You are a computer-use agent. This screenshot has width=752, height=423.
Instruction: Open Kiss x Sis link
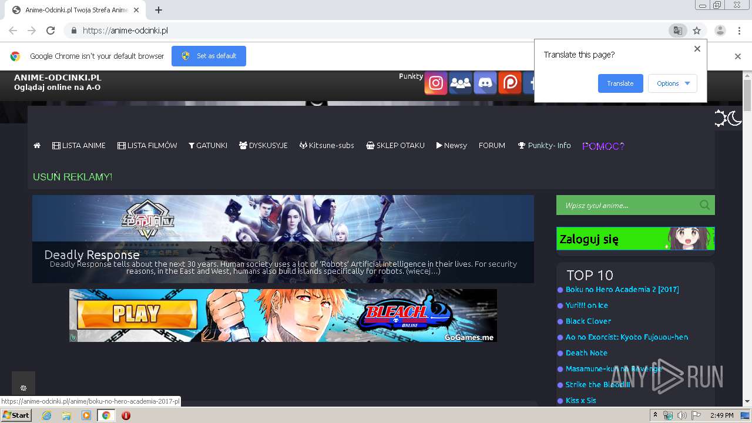tap(581, 401)
